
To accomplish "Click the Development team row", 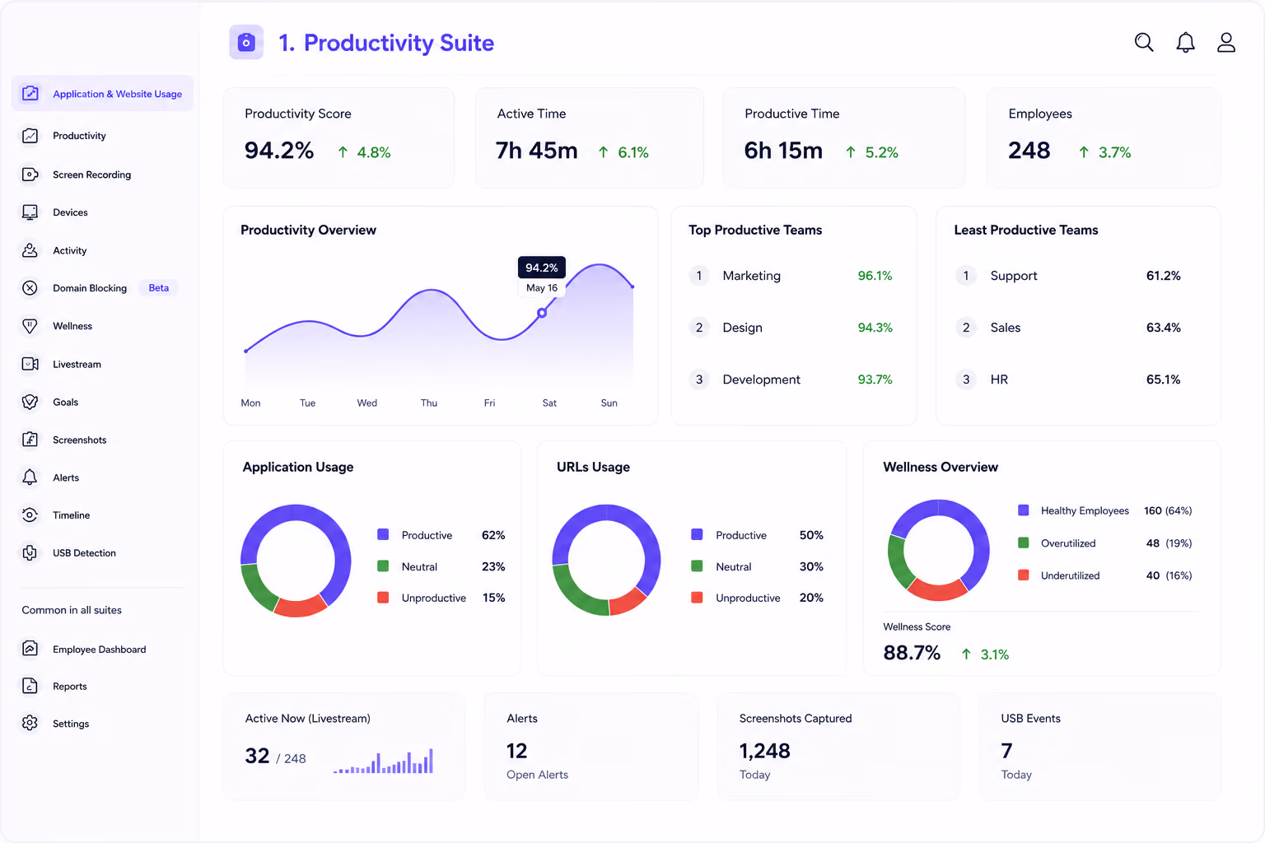I will pos(791,380).
